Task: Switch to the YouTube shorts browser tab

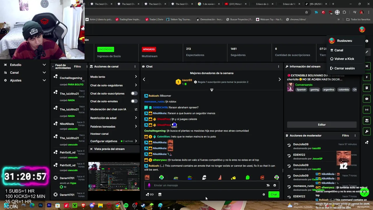Action: click(x=235, y=4)
